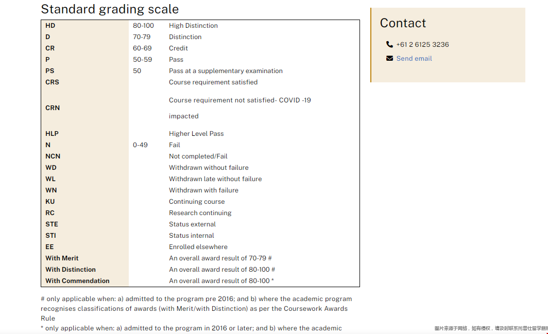This screenshot has height=334, width=548.
Task: Click the Withdrawn late without failure text
Action: [215, 179]
